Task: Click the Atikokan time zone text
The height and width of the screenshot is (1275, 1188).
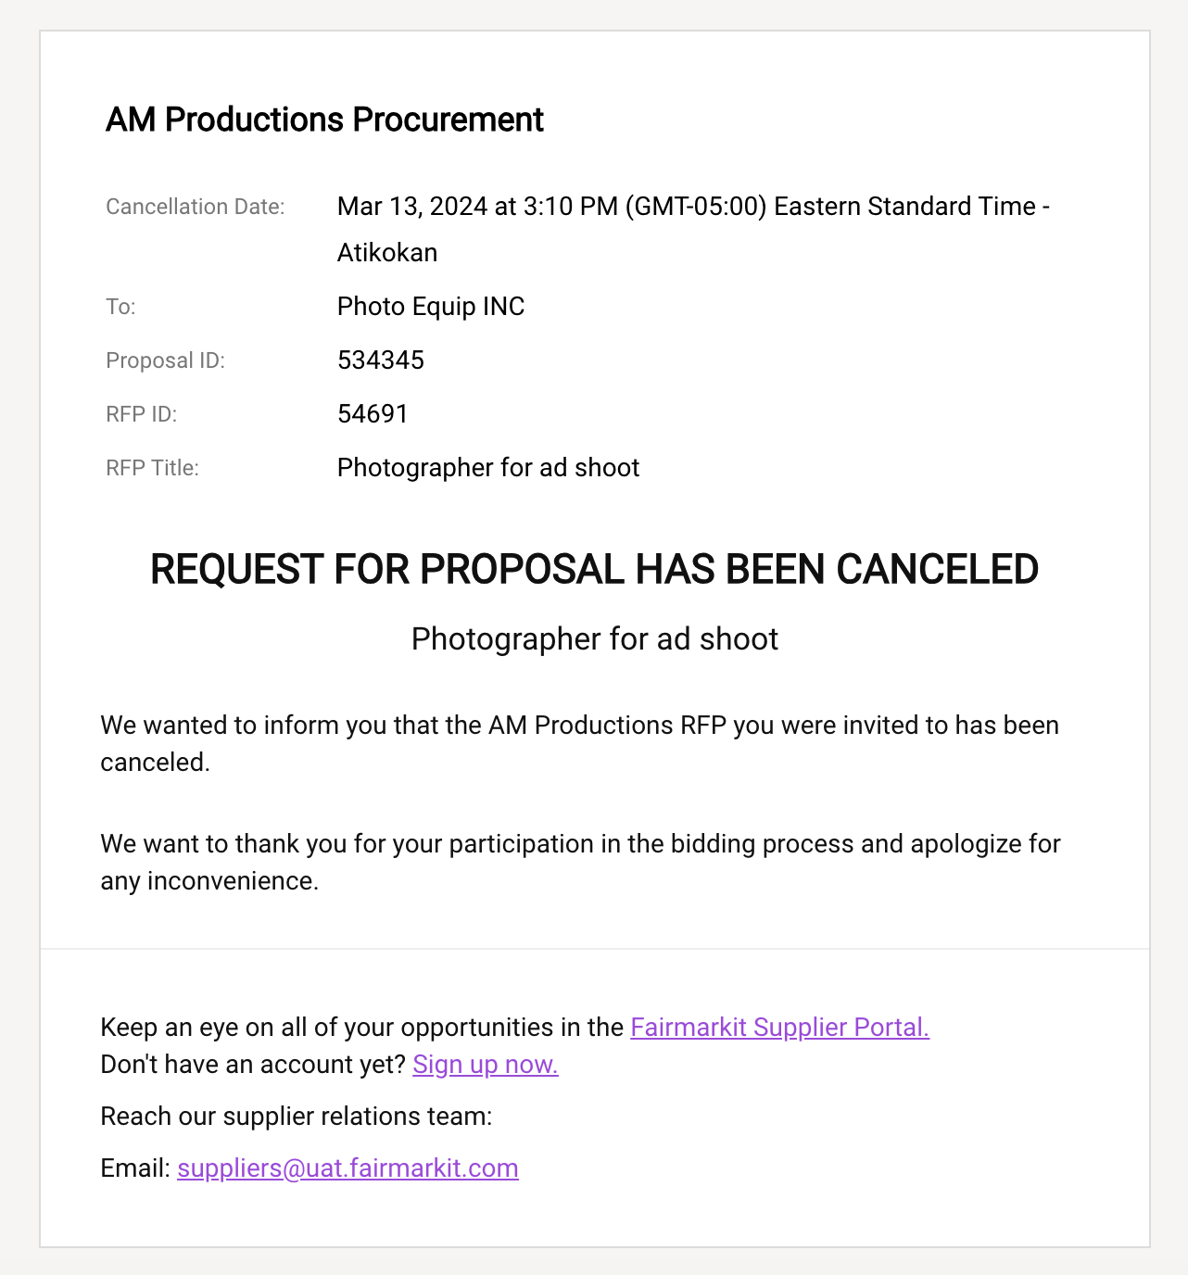Action: pos(387,252)
